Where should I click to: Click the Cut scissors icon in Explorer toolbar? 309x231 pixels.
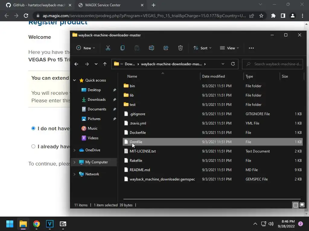point(108,48)
